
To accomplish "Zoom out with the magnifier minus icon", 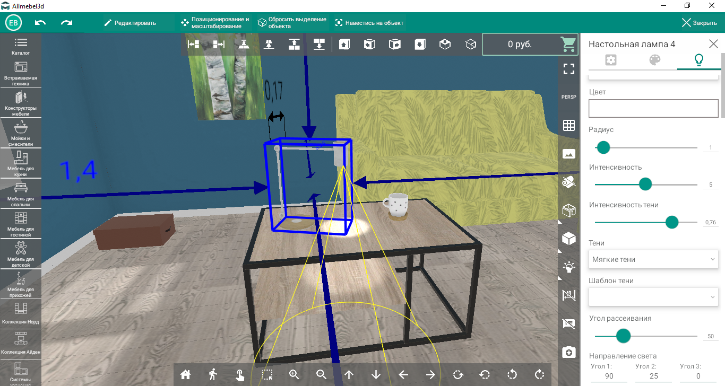I will click(x=322, y=374).
